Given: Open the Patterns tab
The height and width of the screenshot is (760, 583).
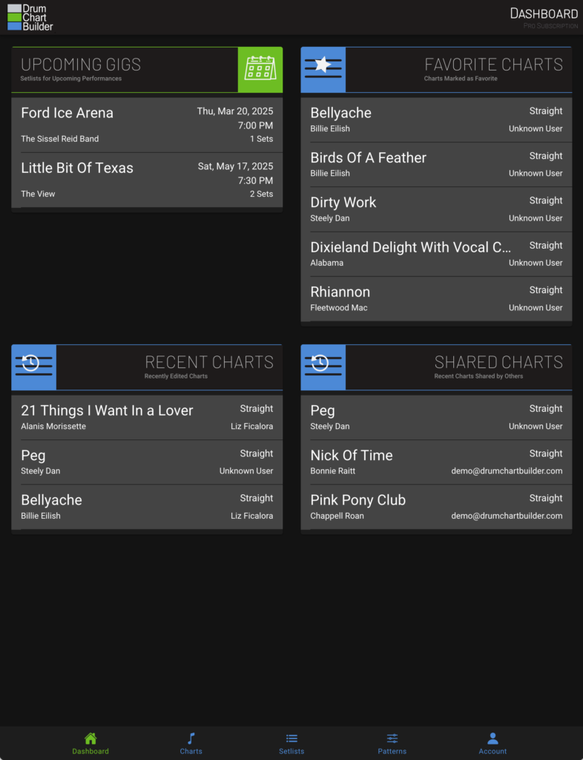Looking at the screenshot, I should tap(392, 743).
